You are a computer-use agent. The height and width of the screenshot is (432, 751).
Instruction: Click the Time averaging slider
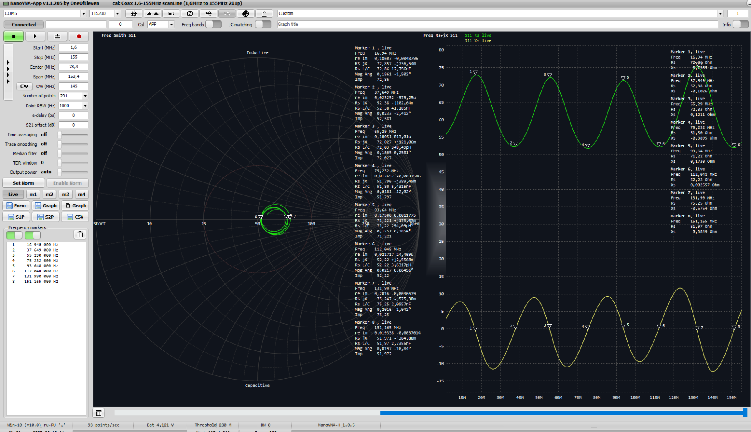click(x=60, y=135)
